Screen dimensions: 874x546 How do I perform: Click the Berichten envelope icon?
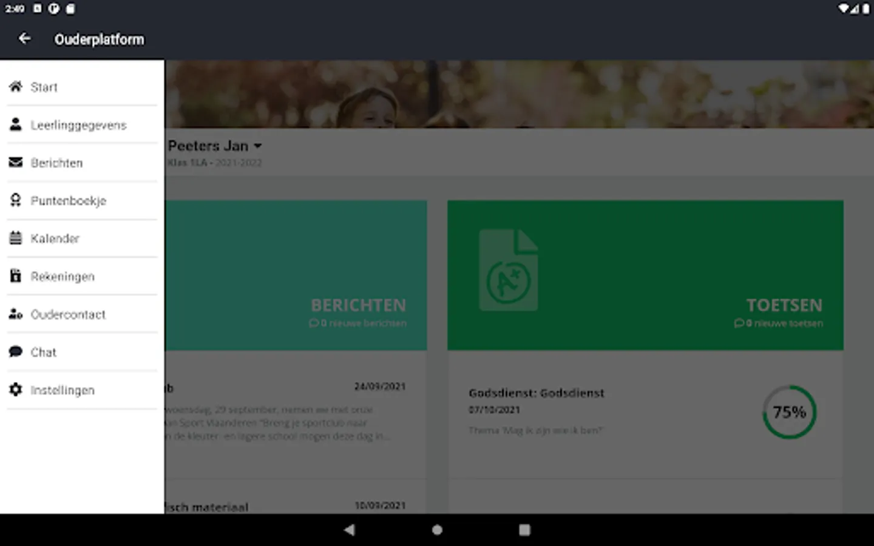(16, 163)
